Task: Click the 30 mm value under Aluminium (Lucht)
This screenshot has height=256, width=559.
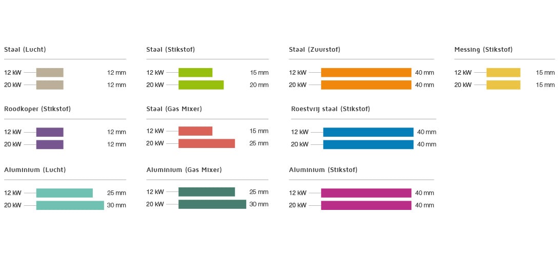Action: (x=116, y=205)
